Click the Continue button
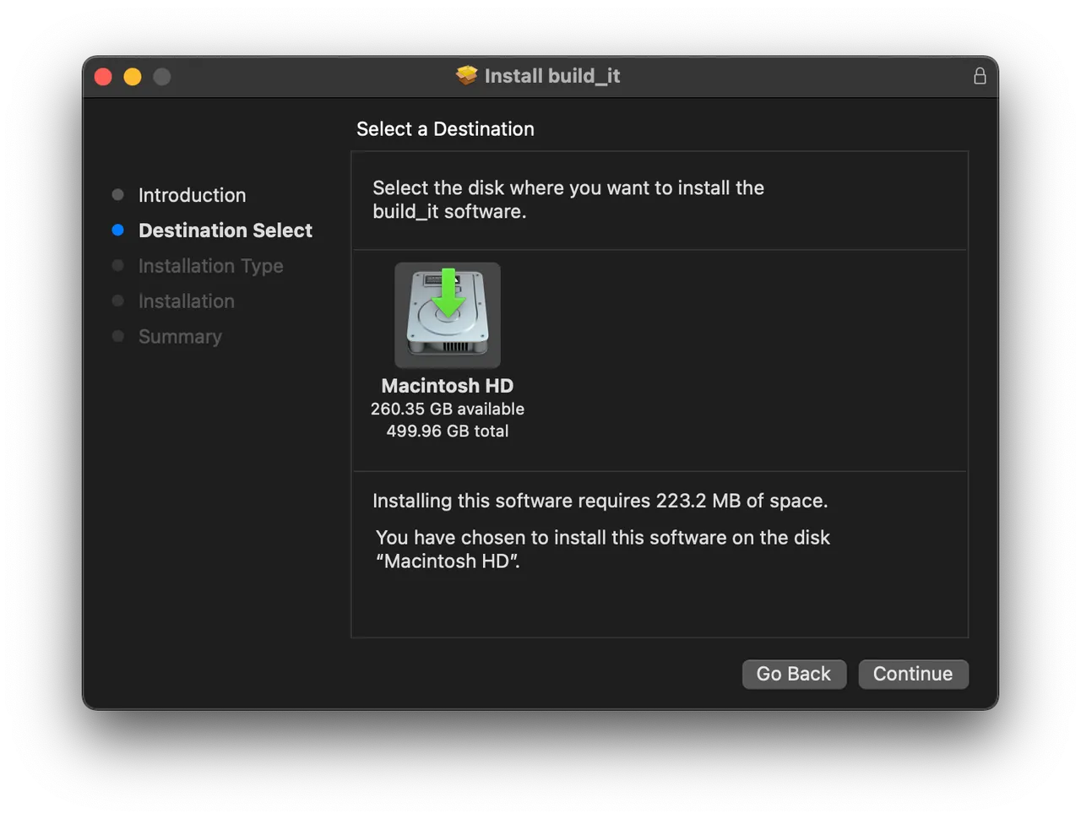Image resolution: width=1081 pixels, height=819 pixels. (x=913, y=674)
